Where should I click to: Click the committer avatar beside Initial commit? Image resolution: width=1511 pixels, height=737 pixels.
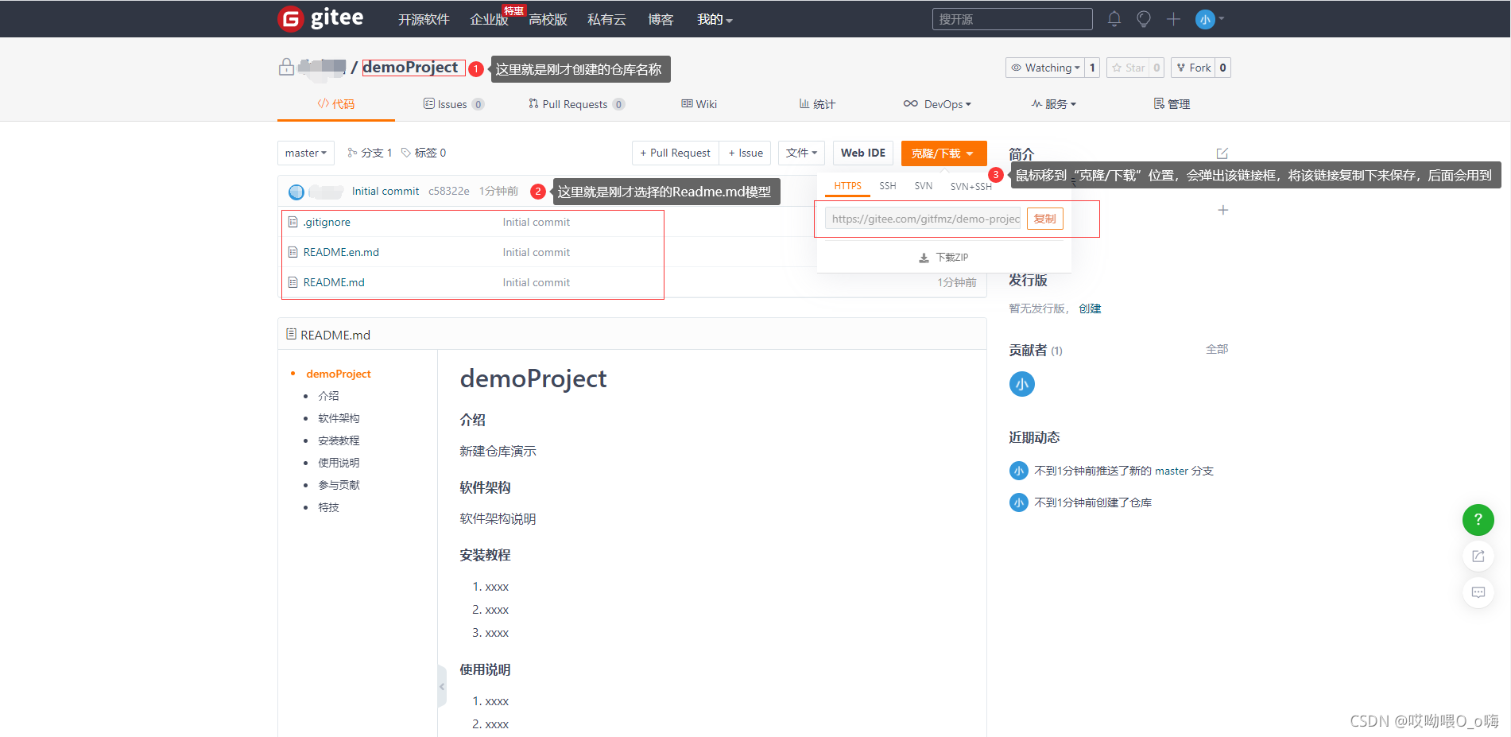pyautogui.click(x=296, y=192)
